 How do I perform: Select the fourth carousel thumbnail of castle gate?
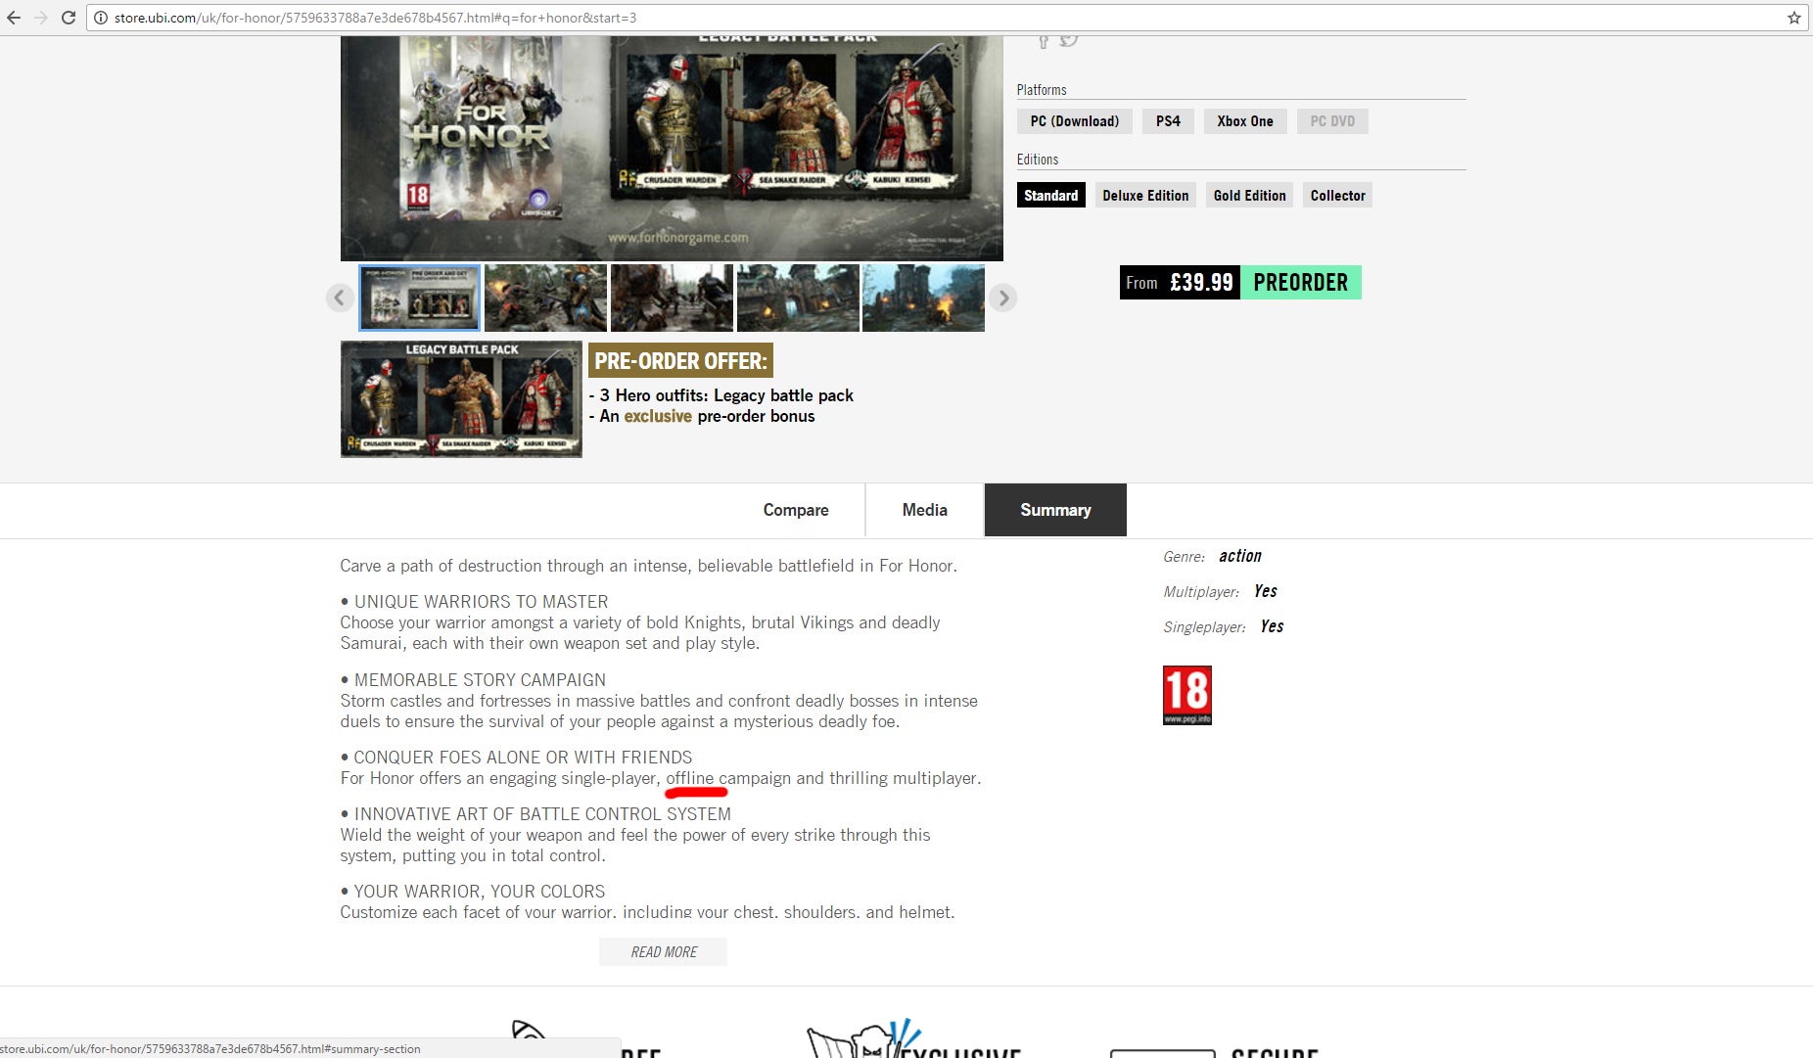click(798, 298)
